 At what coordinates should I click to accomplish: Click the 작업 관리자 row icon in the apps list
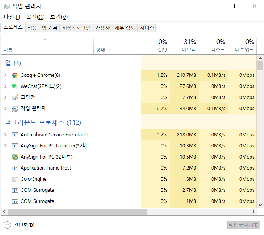tap(15, 109)
